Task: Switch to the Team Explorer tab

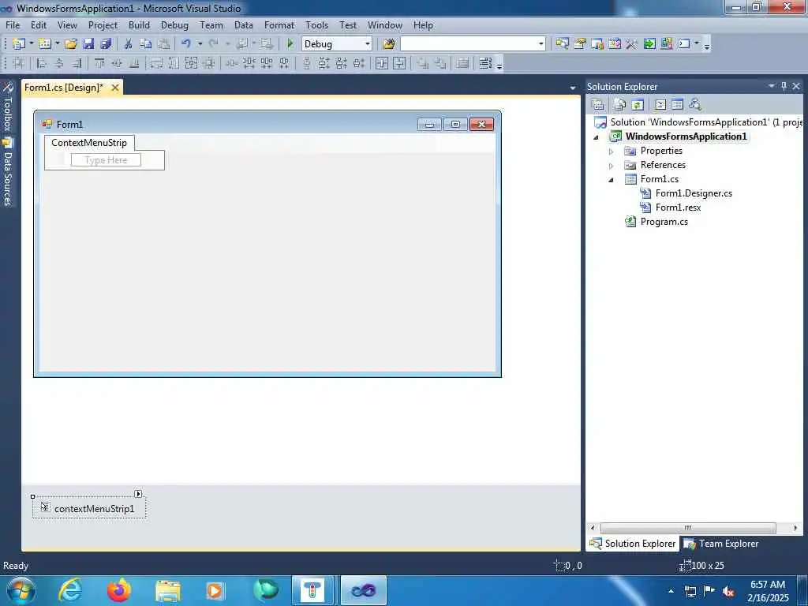Action: click(x=722, y=544)
